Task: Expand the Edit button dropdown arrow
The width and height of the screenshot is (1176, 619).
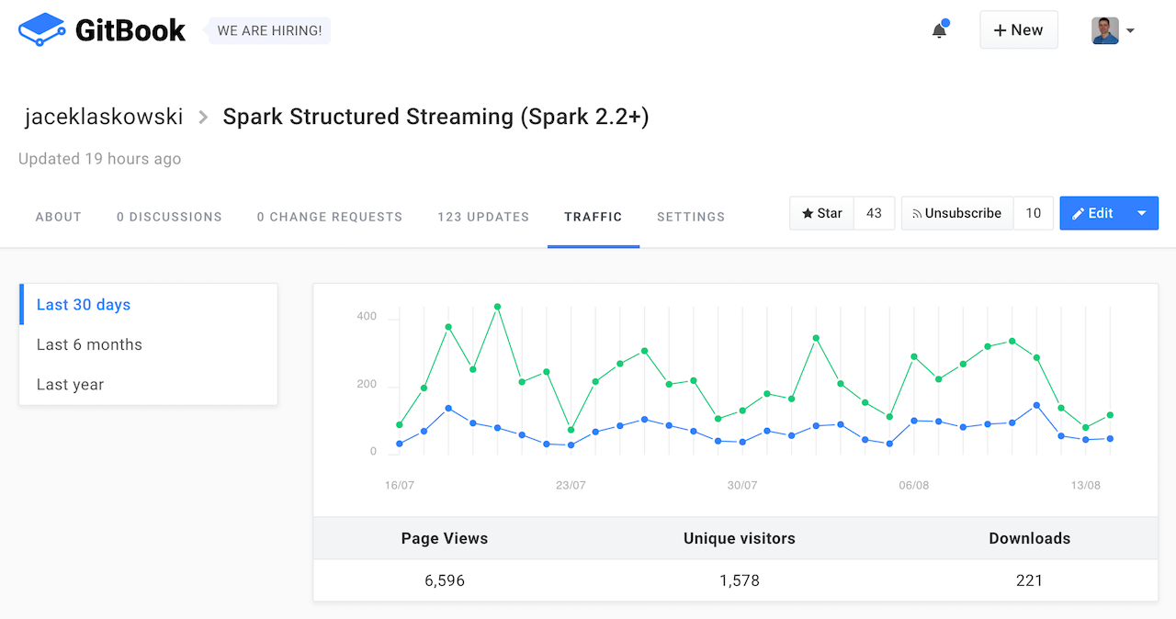Action: tap(1142, 213)
